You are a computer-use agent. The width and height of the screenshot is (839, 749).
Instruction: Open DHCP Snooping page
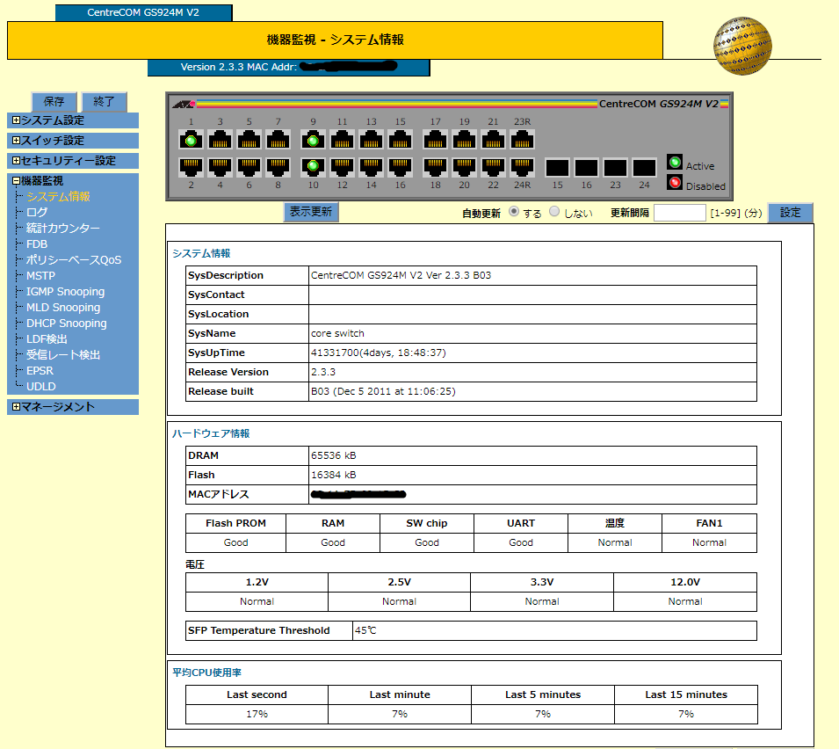(67, 324)
